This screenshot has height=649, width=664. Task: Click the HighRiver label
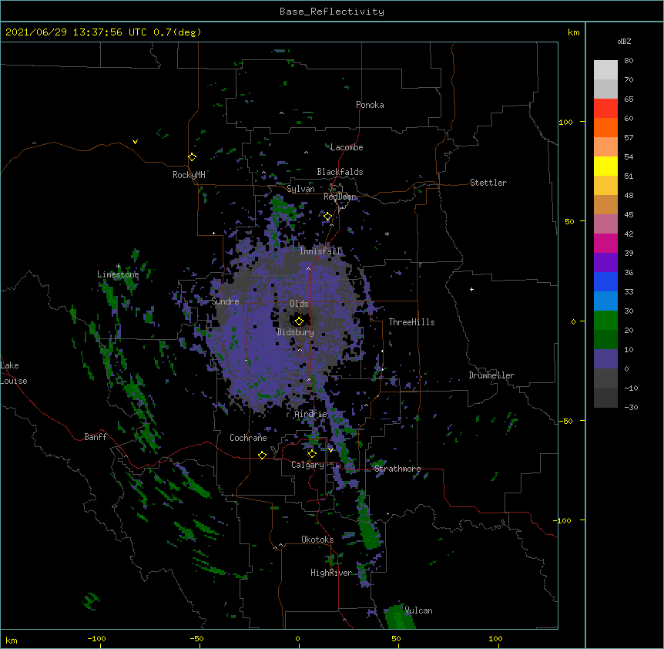(331, 573)
